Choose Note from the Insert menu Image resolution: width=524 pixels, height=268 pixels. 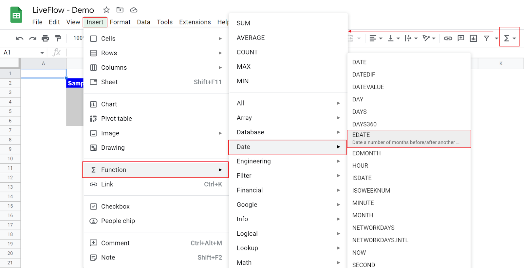(156, 258)
